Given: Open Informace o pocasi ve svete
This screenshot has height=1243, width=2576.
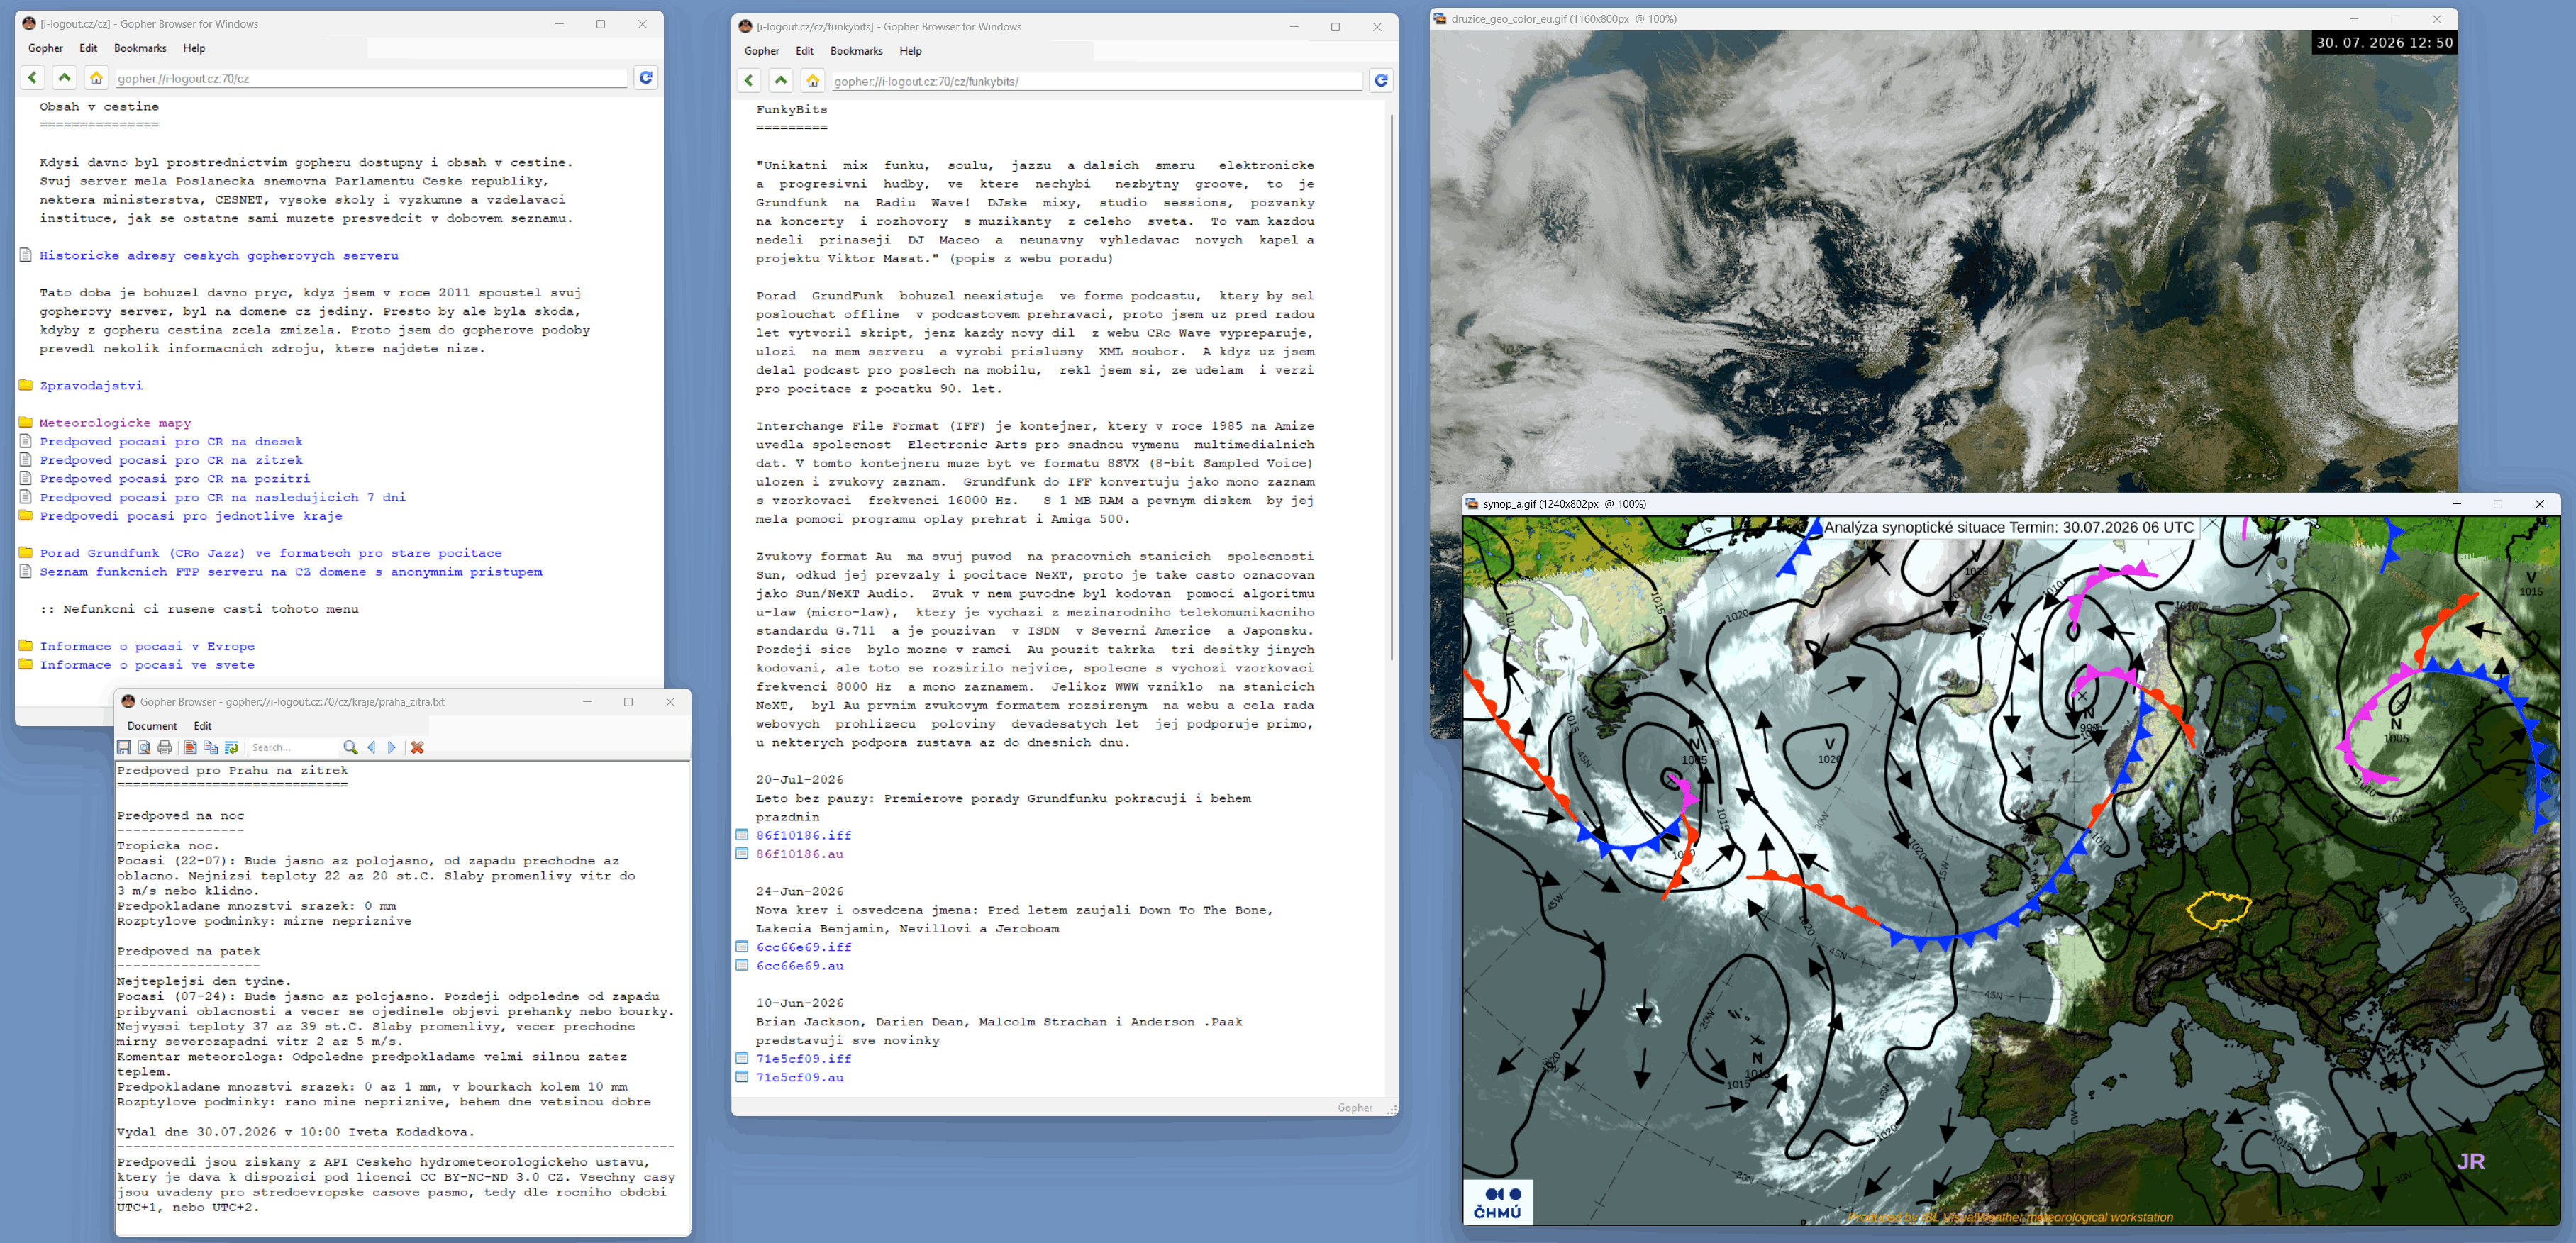Looking at the screenshot, I should point(147,665).
